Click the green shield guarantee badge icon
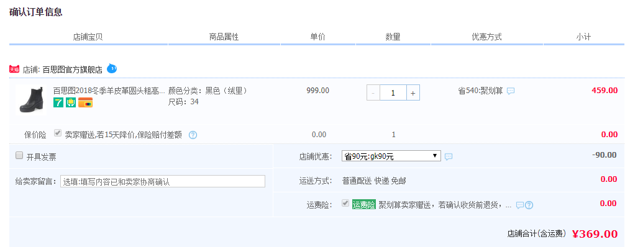Screen dimensions: 625x247 [x=71, y=103]
